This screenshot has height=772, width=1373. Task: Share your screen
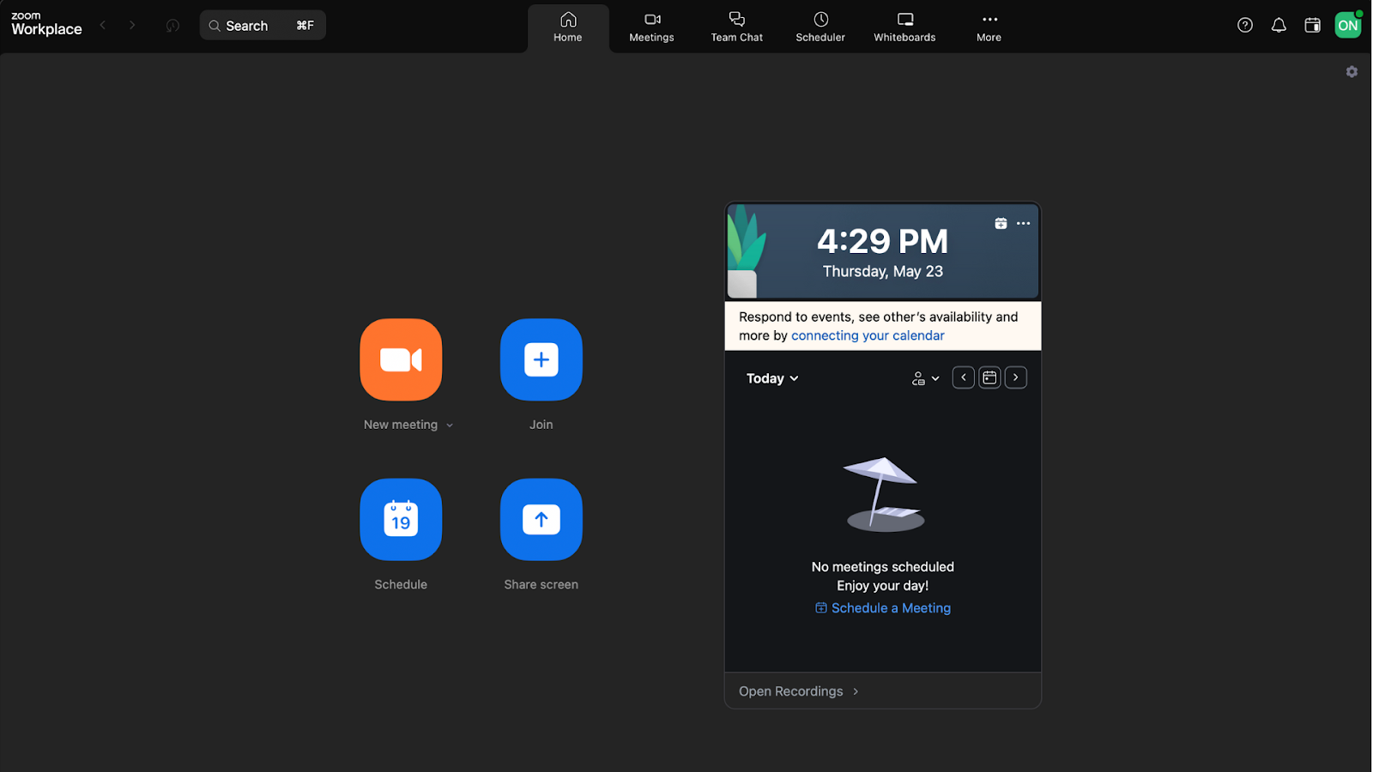pos(541,520)
